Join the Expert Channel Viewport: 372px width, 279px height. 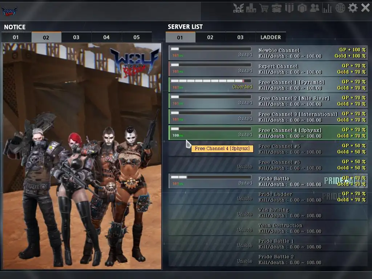tap(268, 69)
